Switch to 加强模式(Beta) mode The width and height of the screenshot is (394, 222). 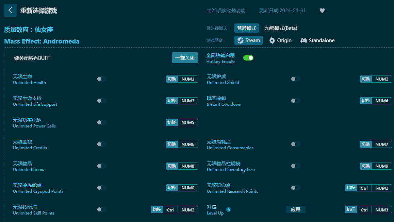(x=281, y=28)
